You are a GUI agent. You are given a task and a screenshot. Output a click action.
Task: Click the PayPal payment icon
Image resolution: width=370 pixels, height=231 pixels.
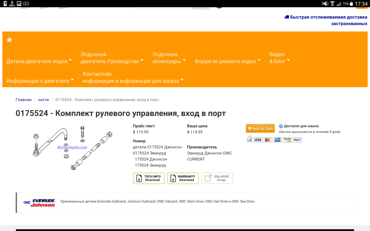(297, 140)
